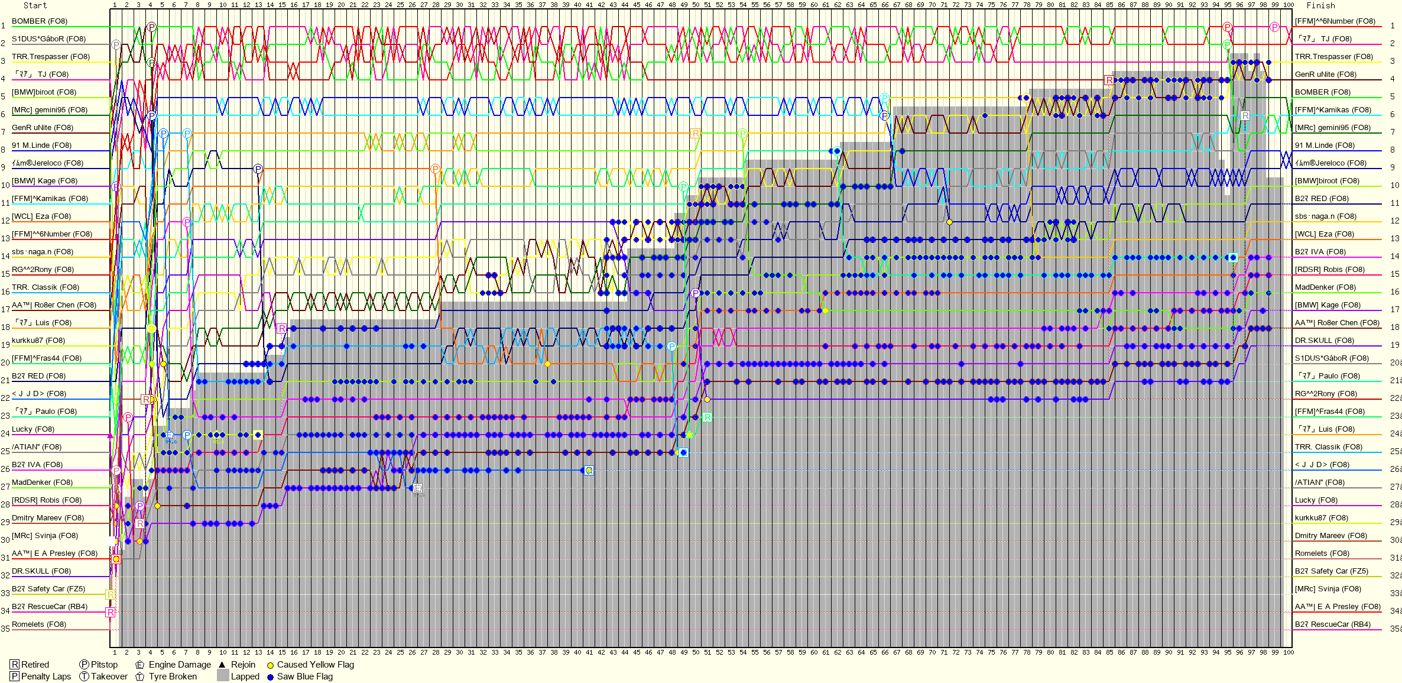This screenshot has width=1402, height=683.
Task: Click 'Lucky (FO8)' in the Start list
Action: point(33,429)
